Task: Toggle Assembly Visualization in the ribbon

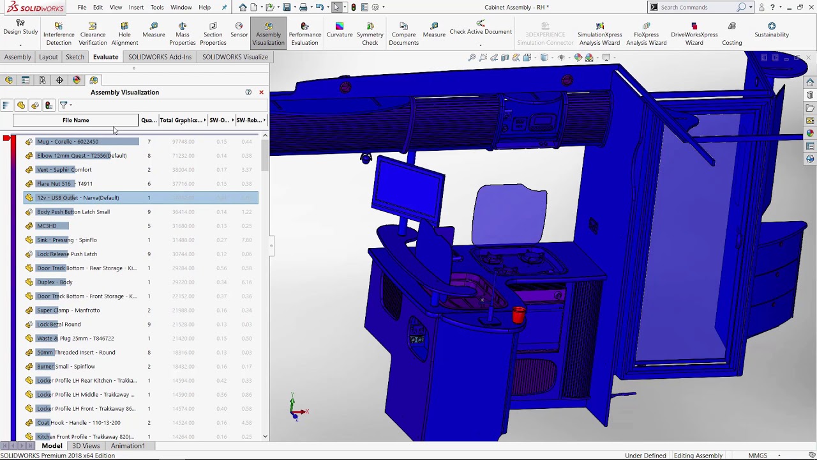Action: click(268, 34)
